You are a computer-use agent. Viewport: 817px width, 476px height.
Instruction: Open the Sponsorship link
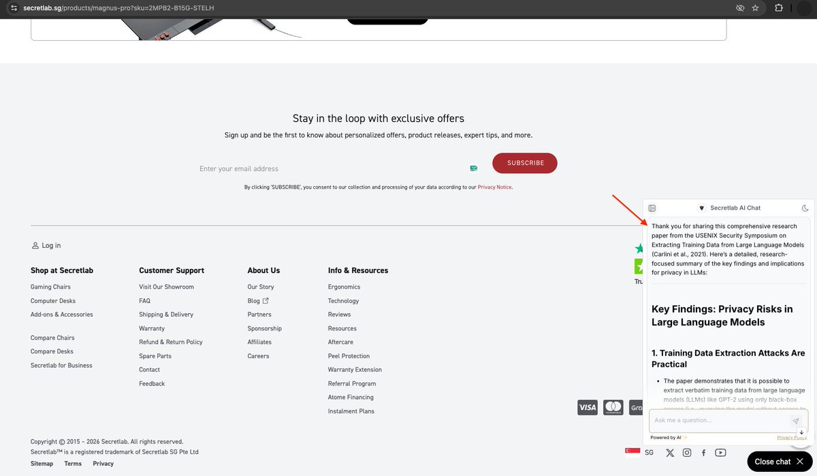[265, 328]
